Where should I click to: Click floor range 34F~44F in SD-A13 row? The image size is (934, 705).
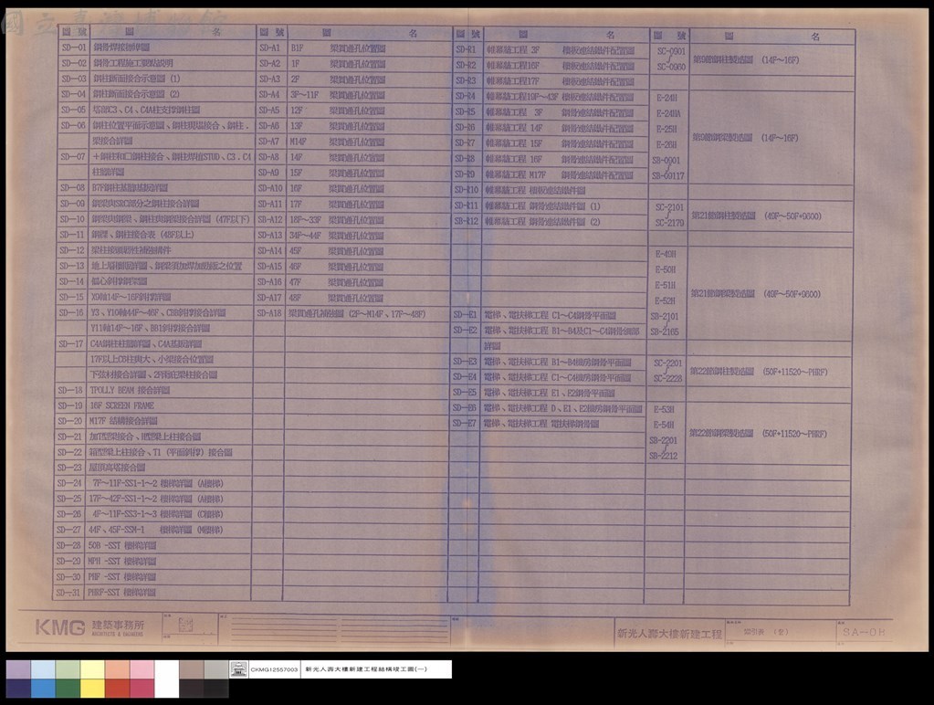(x=306, y=236)
